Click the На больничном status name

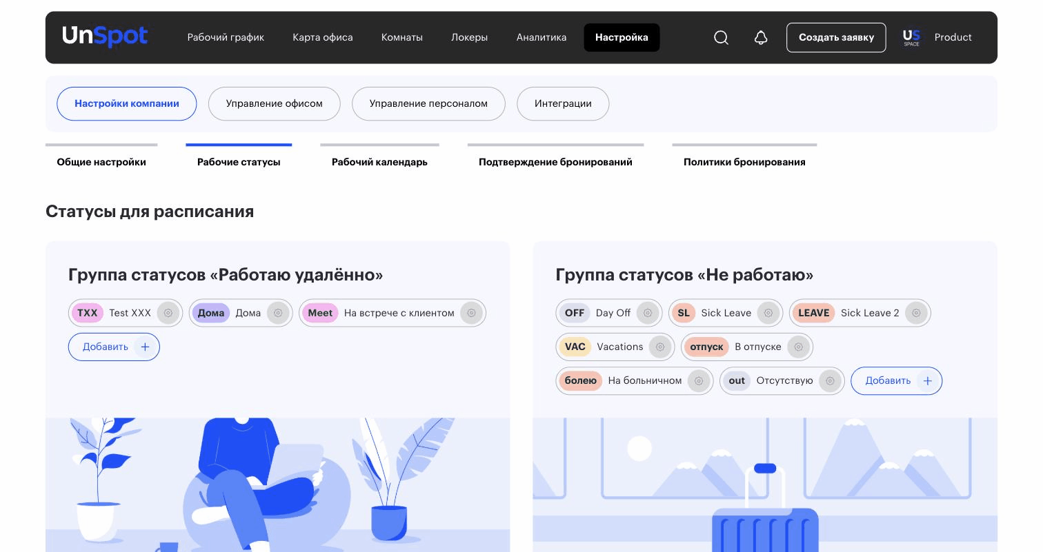[x=645, y=381]
